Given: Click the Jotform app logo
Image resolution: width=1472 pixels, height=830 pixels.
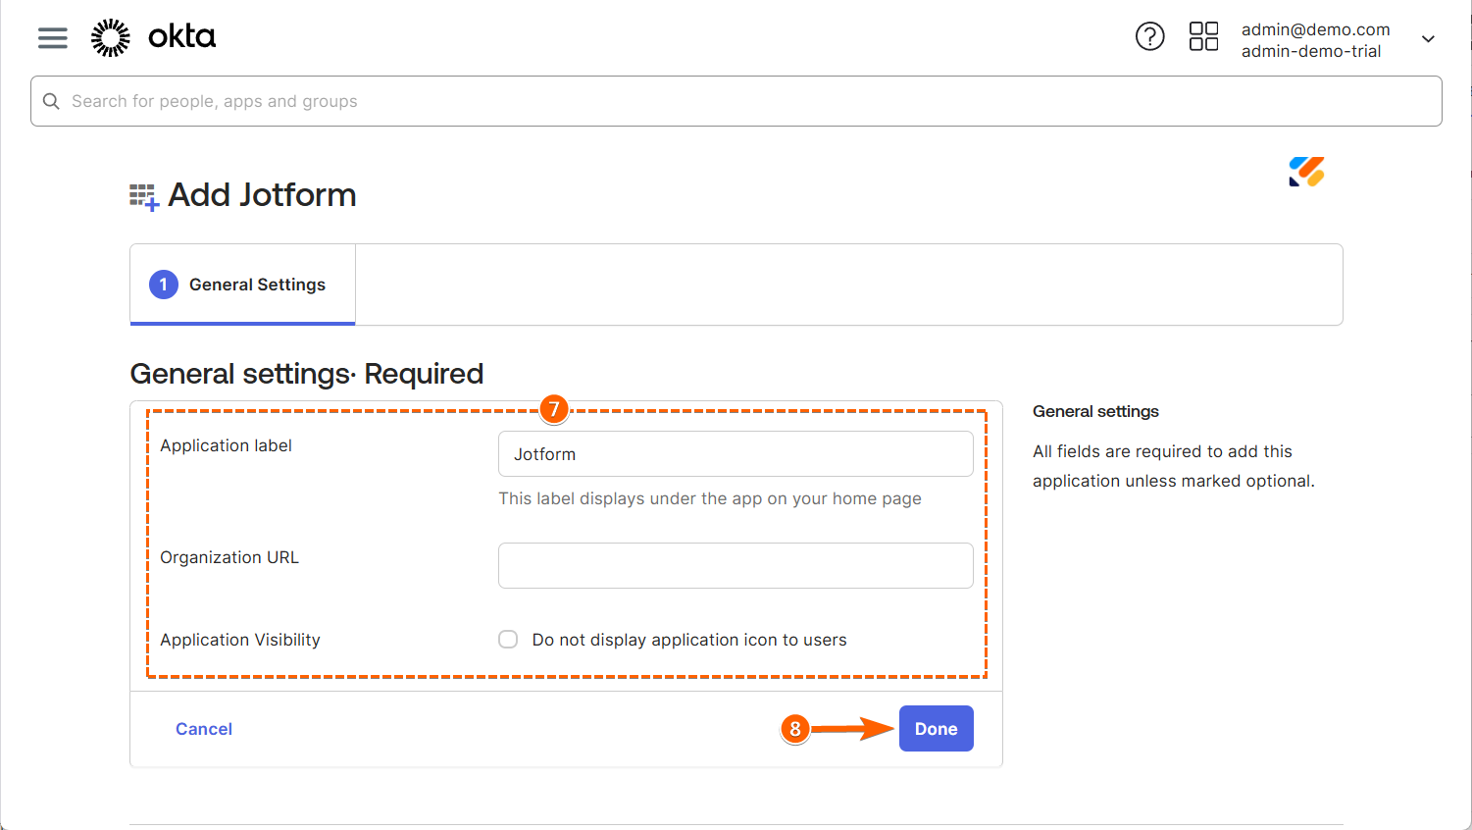Looking at the screenshot, I should click(1306, 172).
